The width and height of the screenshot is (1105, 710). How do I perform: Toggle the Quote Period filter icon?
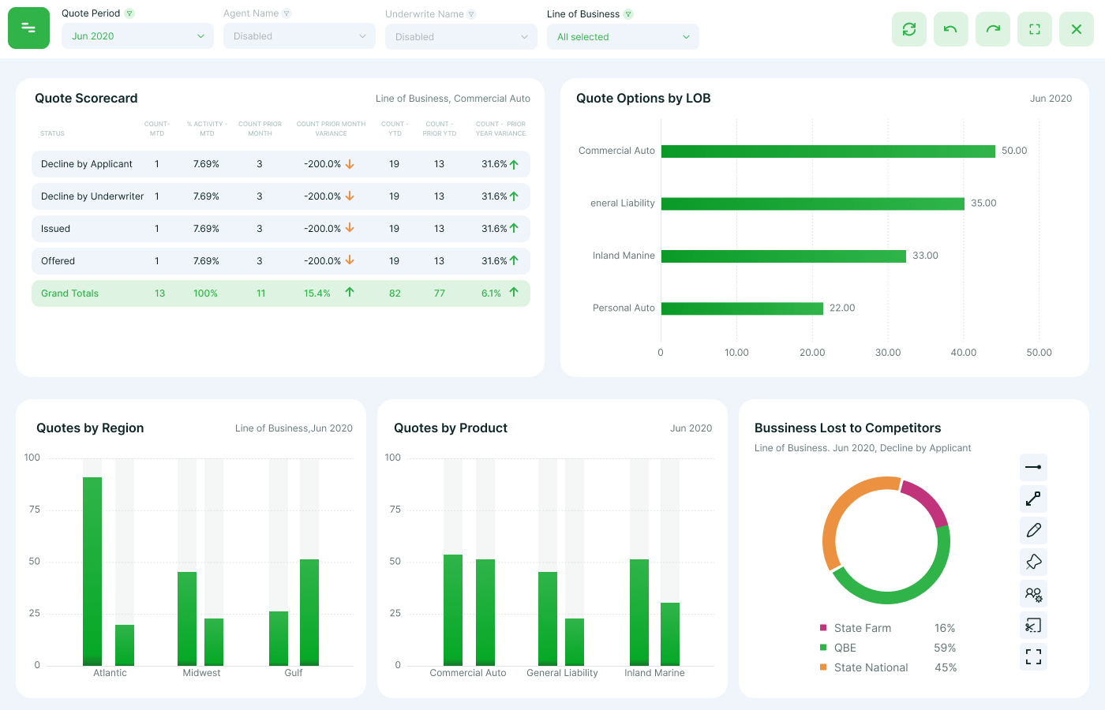click(x=129, y=13)
